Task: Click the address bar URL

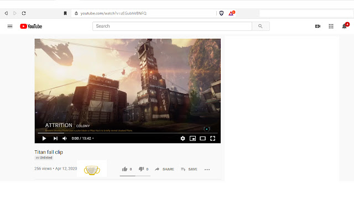Action: (x=113, y=13)
